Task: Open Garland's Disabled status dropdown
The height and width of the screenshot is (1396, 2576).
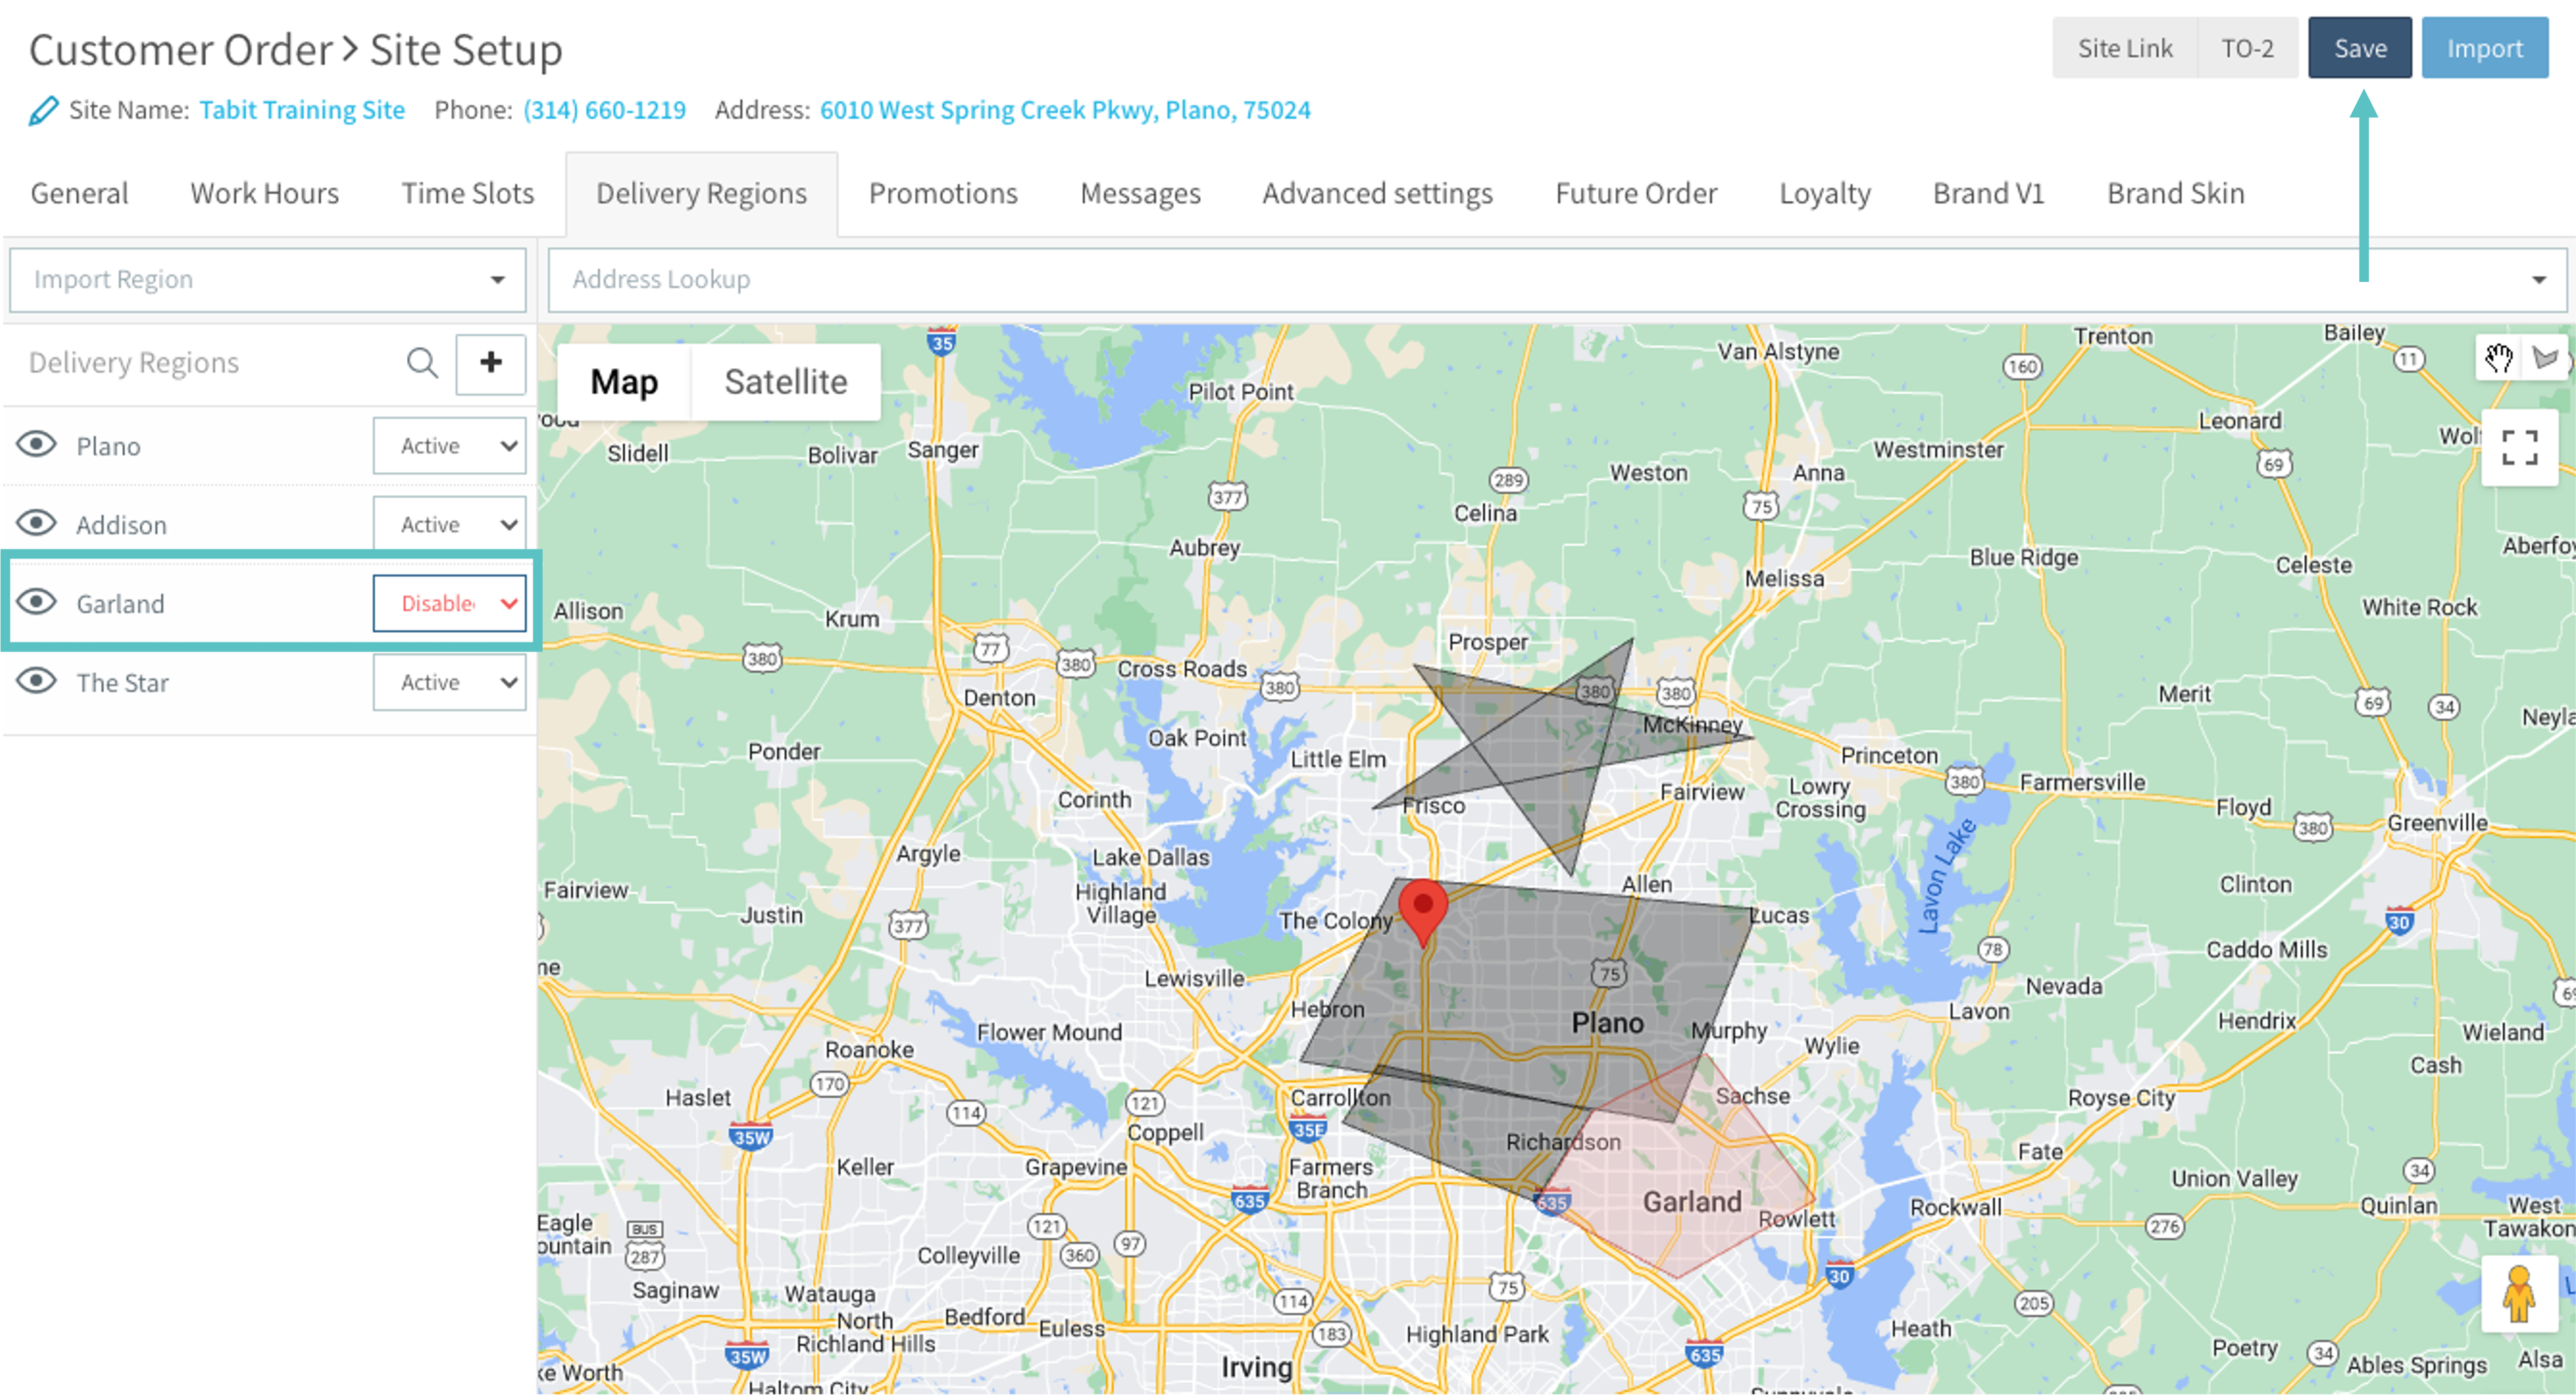Action: 450,604
